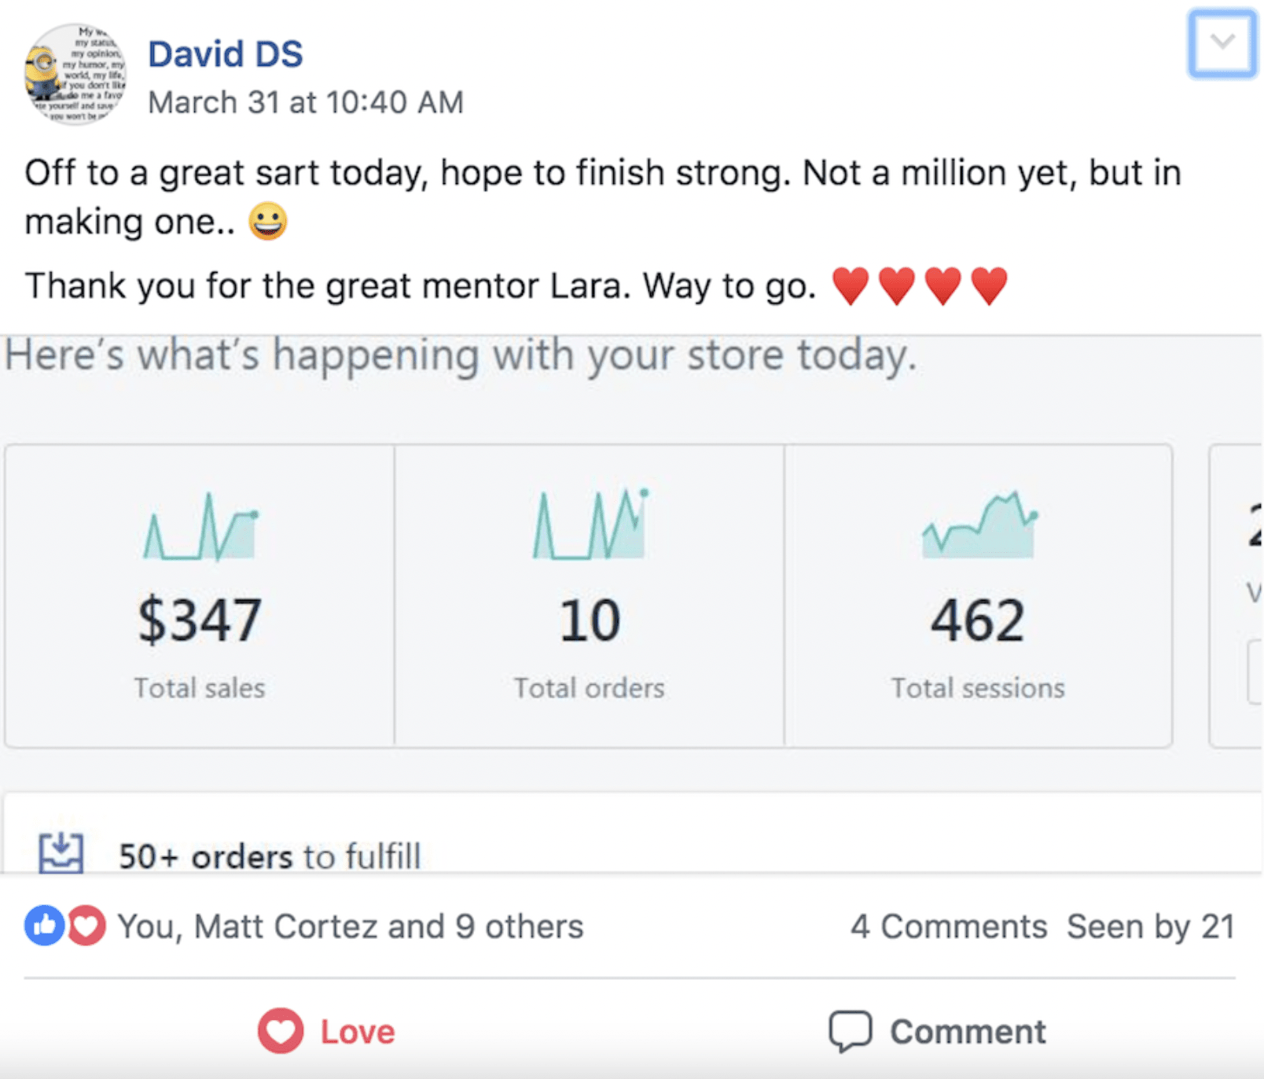Click the blue thumbs-up reaction icon
The image size is (1264, 1079).
[x=44, y=926]
